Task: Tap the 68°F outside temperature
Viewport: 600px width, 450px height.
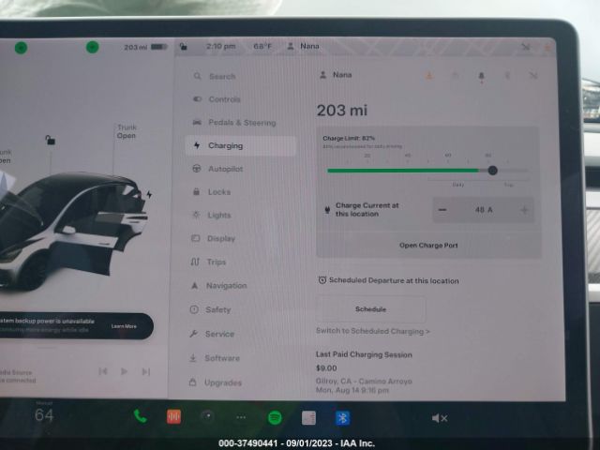Action: click(262, 46)
